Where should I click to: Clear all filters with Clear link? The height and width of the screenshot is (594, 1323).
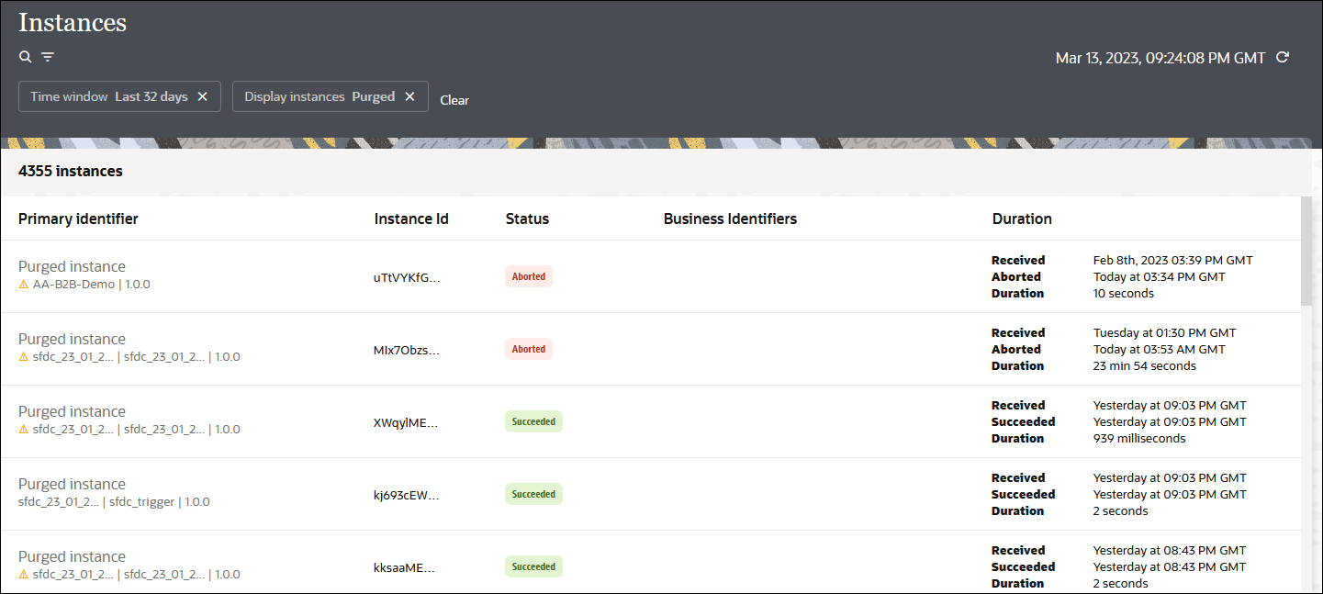pos(454,100)
